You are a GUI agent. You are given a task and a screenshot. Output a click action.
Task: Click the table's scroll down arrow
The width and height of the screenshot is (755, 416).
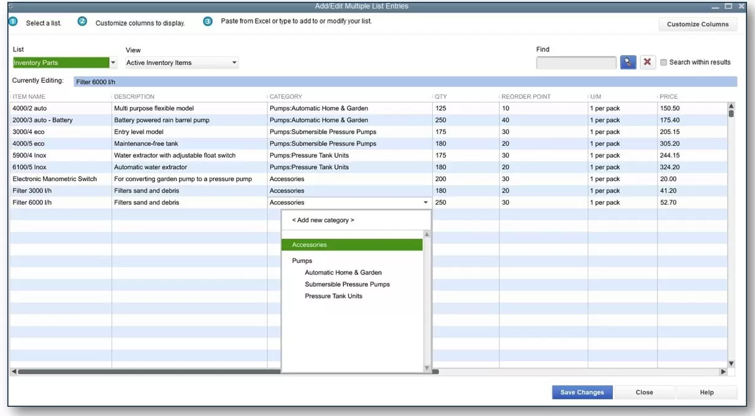tap(730, 363)
